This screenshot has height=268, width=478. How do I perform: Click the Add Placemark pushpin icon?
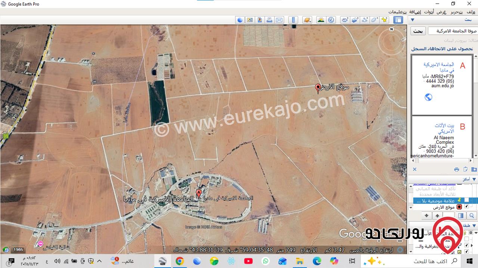pyautogui.click(x=384, y=20)
